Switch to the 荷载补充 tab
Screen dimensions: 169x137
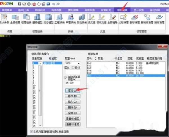tap(106, 10)
